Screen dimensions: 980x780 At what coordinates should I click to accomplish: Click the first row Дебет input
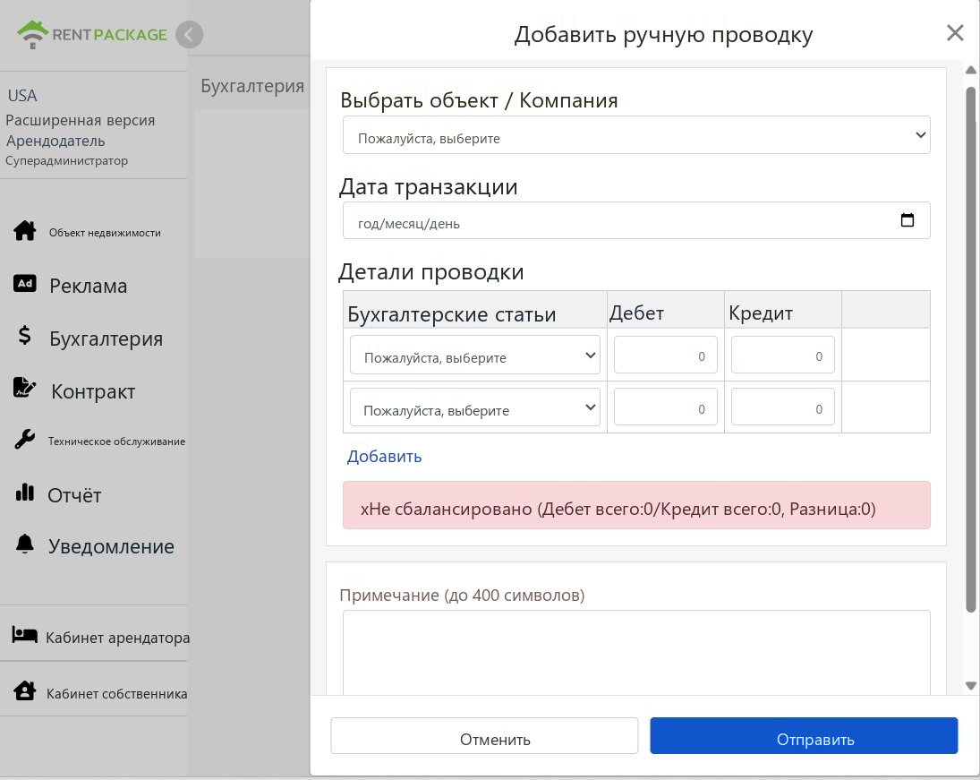point(666,355)
